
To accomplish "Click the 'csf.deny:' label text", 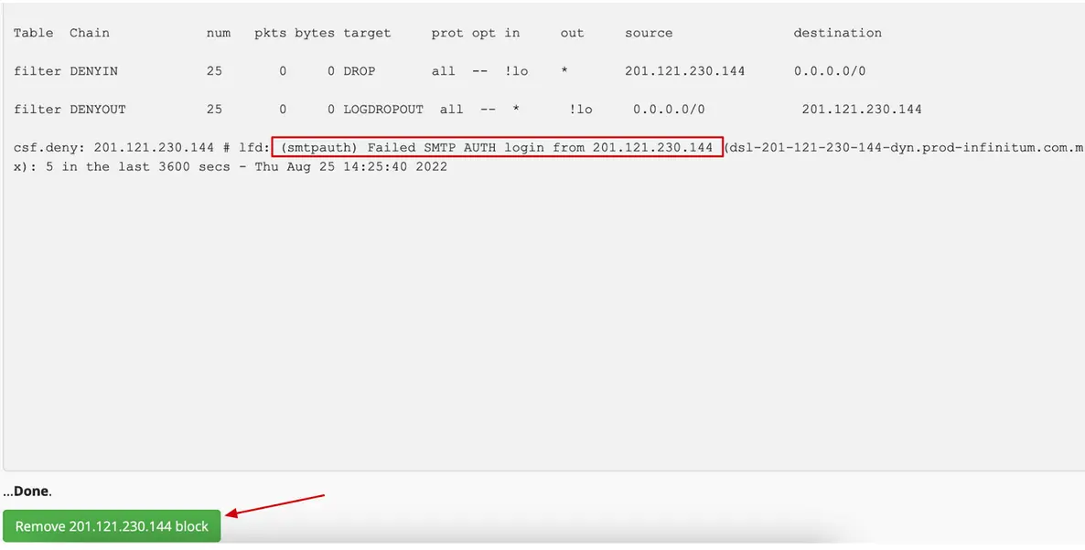I will (x=49, y=148).
